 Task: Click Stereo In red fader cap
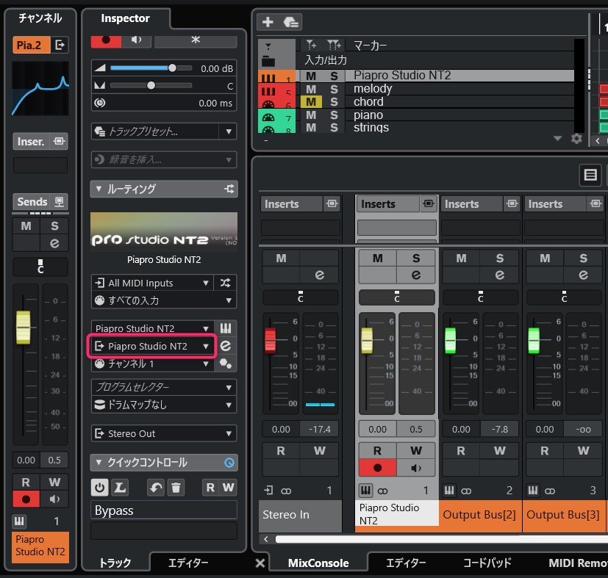pos(271,340)
